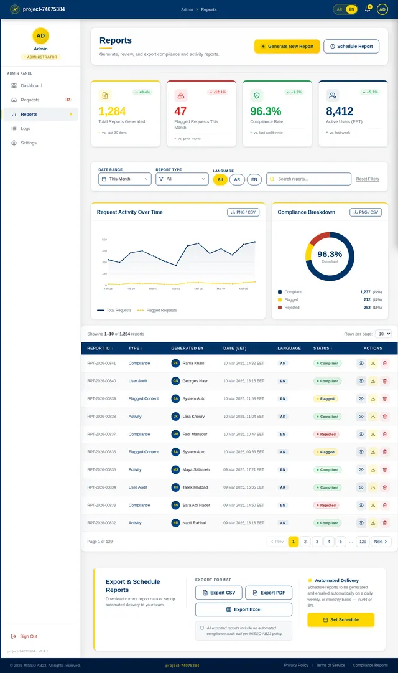This screenshot has height=673, width=398.
Task: Download report RPT-2026-00836 via its row icon
Action: tap(373, 452)
